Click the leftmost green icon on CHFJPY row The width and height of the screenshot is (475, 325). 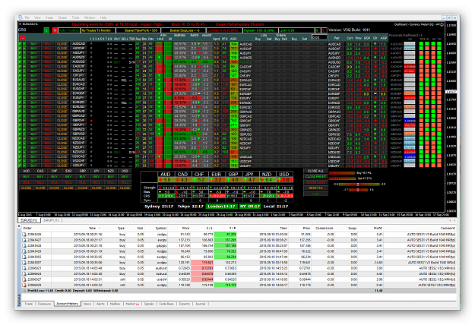point(20,75)
